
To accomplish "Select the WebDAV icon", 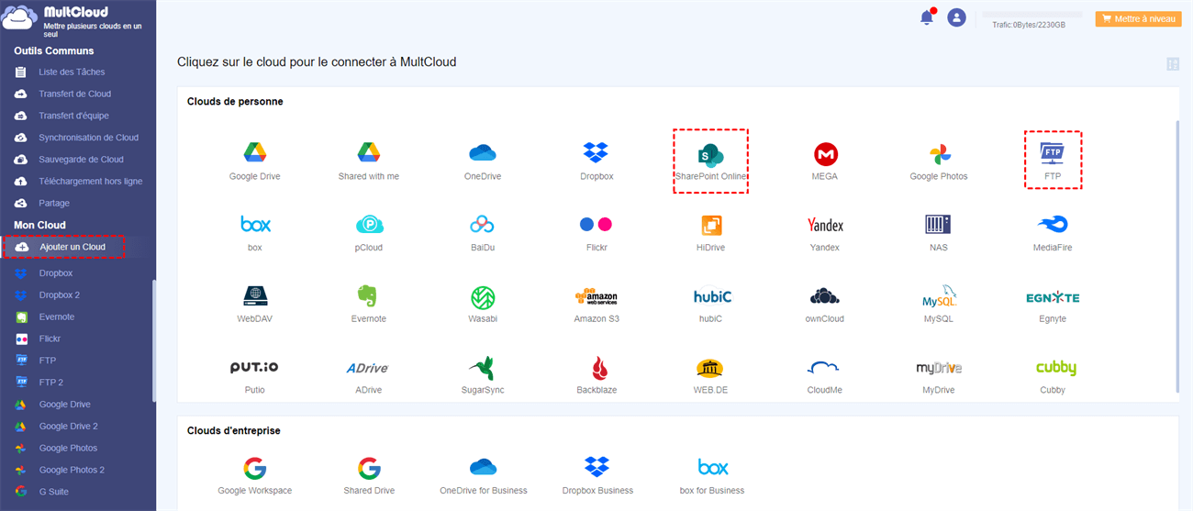I will [254, 295].
